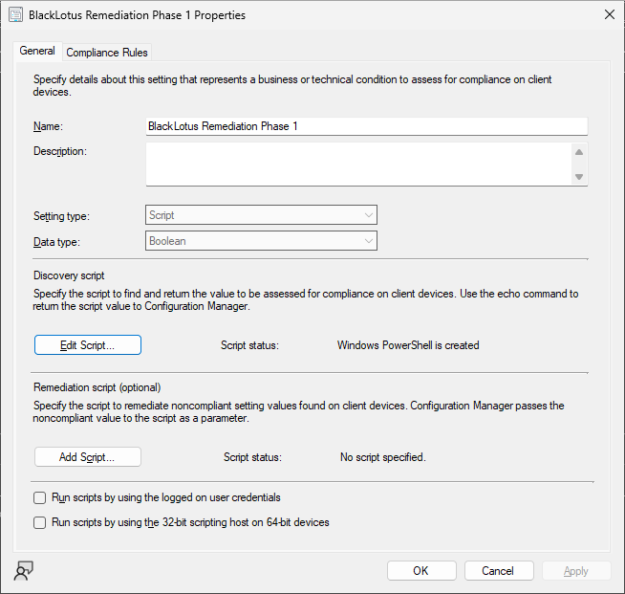Viewport: 625px width, 594px height.
Task: Close the BlackLotus Remediation Properties dialog
Action: click(610, 14)
